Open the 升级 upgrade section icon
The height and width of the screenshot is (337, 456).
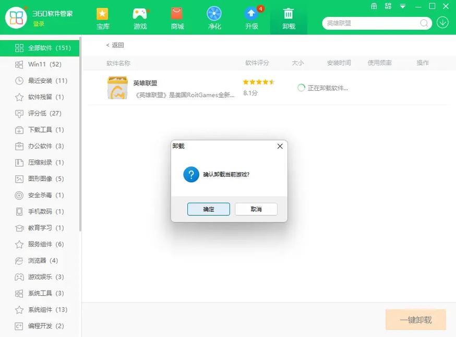251,15
